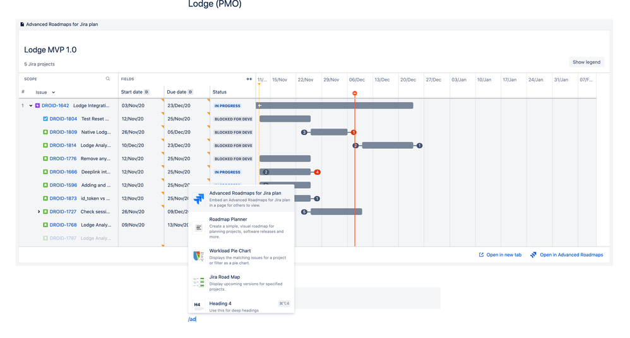
Task: Click the H4 heading icon in menu
Action: 198,305
